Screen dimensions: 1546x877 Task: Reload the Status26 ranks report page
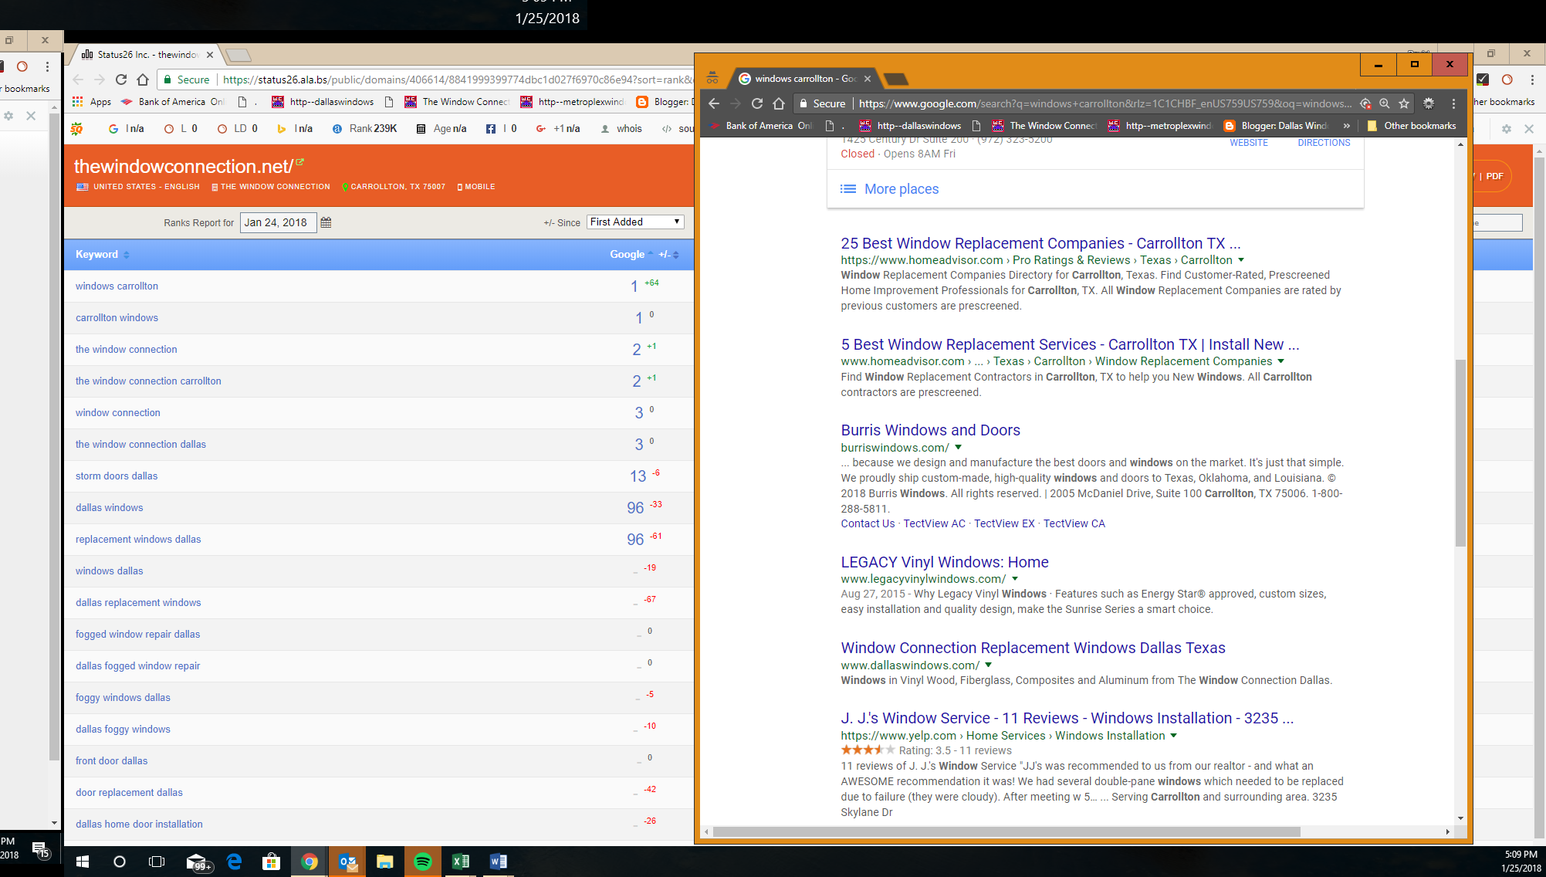[x=121, y=80]
